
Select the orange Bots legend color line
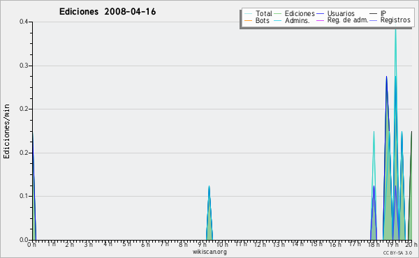click(x=248, y=20)
